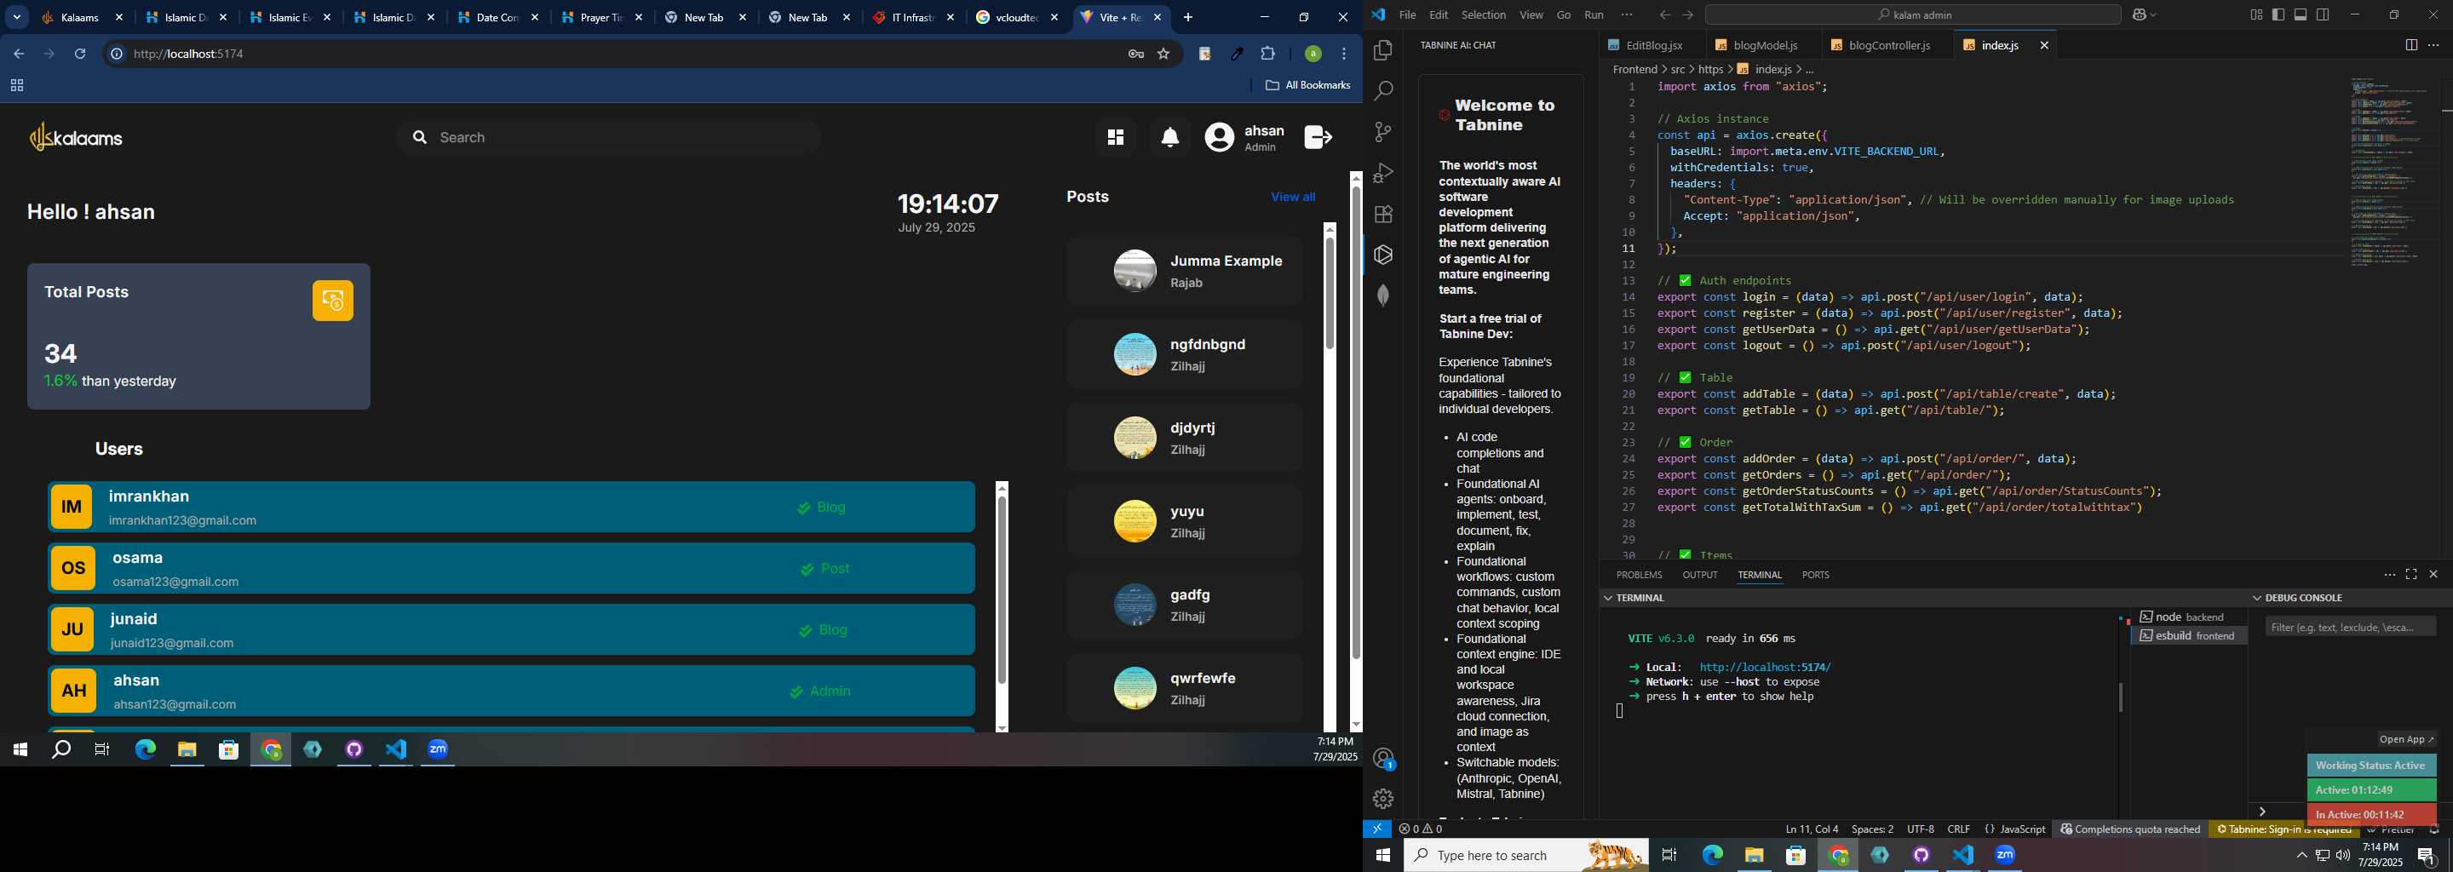Open the Extensions view in VS Code

pos(1382,215)
